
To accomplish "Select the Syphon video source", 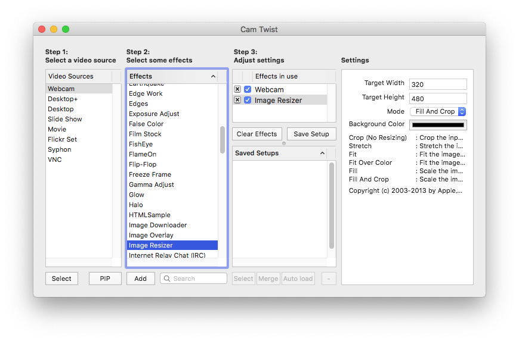I will [79, 149].
